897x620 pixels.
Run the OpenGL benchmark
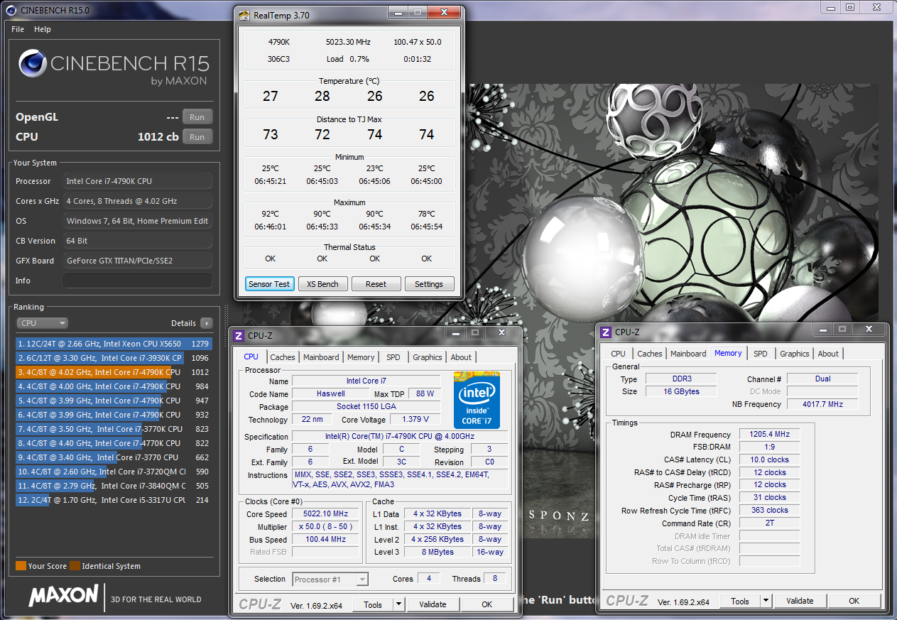pos(197,117)
